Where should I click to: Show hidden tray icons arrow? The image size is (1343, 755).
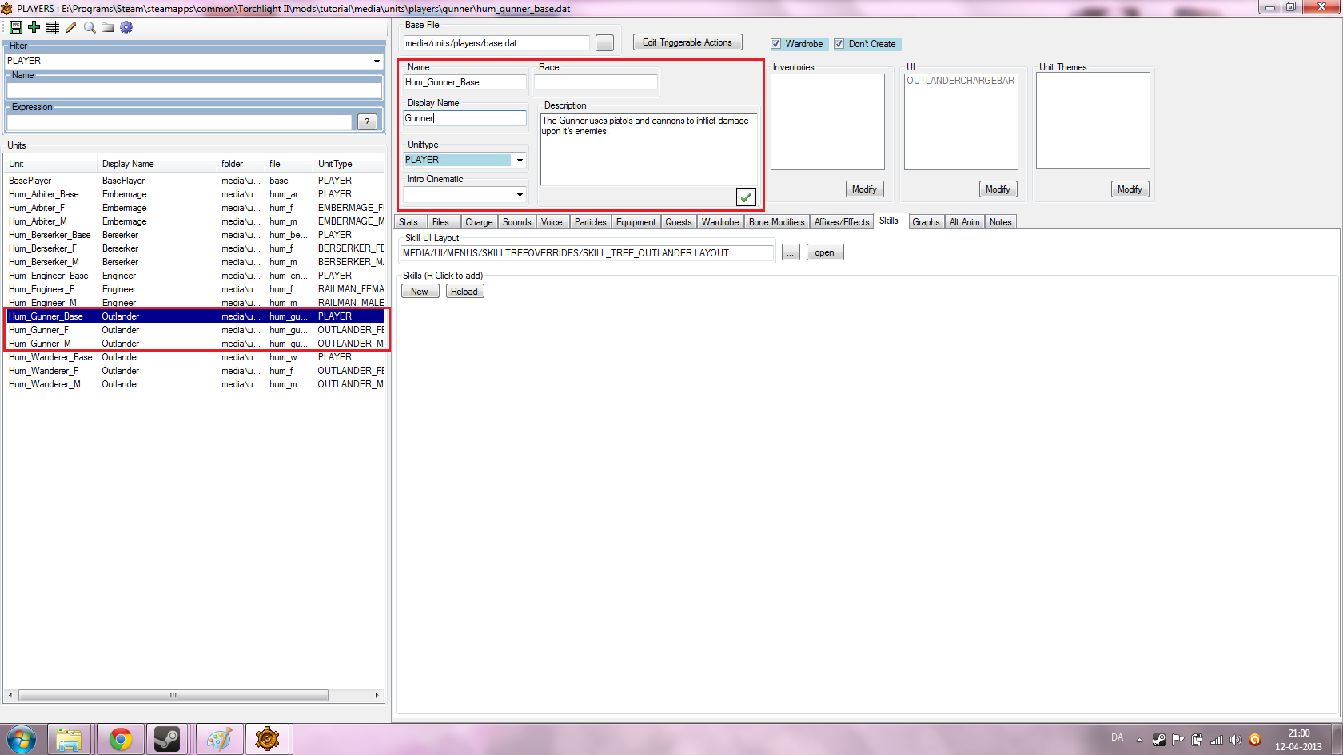(x=1140, y=740)
